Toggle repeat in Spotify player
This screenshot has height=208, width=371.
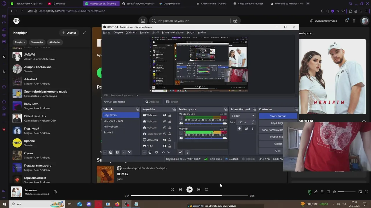click(x=207, y=190)
